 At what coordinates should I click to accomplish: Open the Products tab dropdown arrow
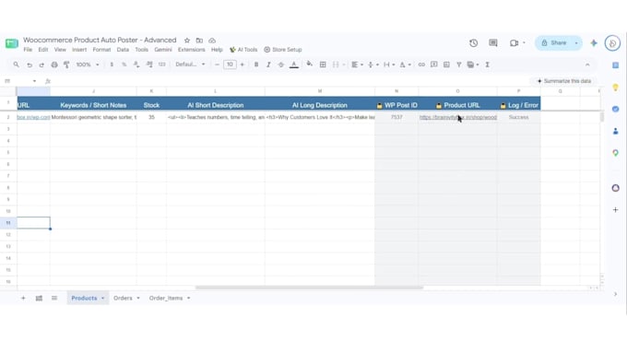(102, 299)
